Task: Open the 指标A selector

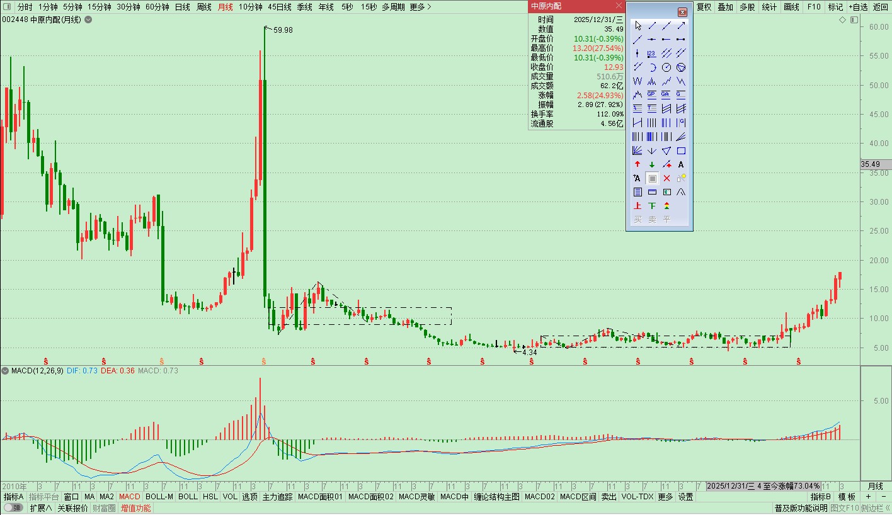Action: 13,497
